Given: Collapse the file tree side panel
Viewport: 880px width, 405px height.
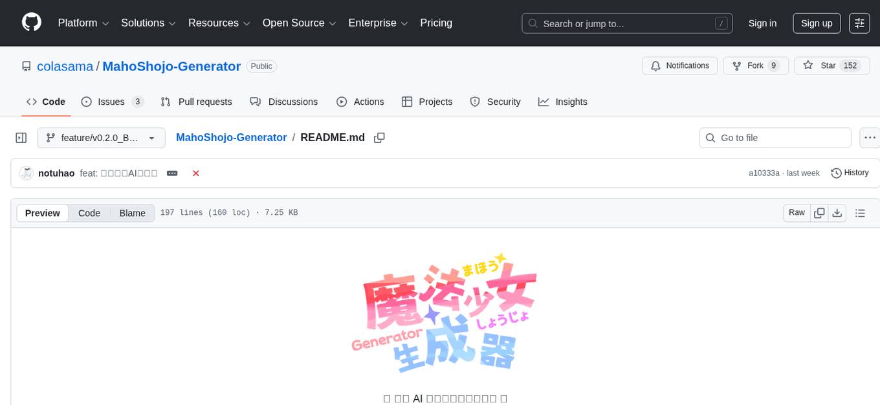Looking at the screenshot, I should tap(21, 138).
